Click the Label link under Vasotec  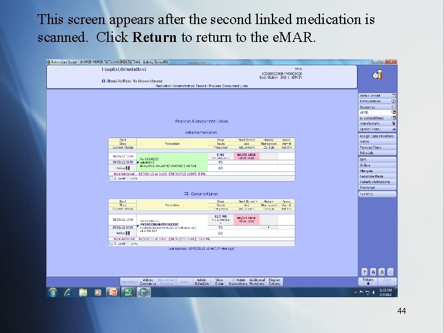121,178
